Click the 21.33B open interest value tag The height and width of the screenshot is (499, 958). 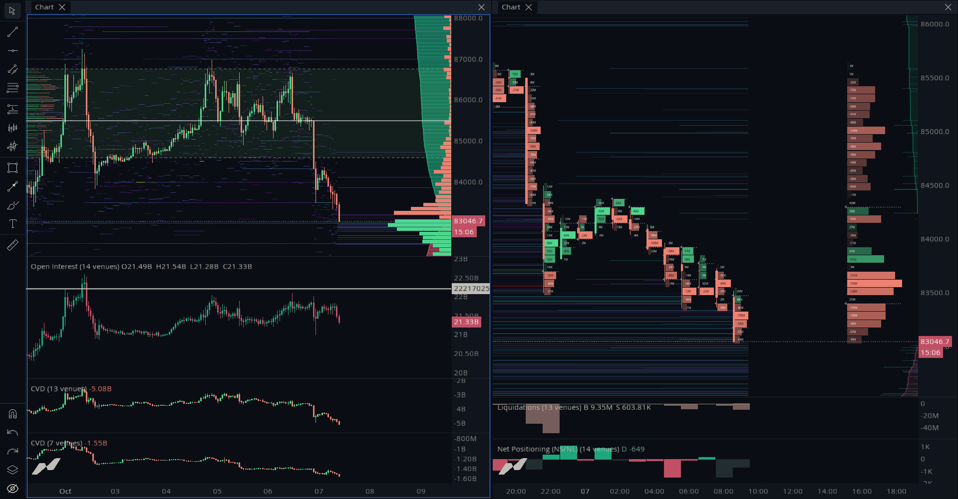(466, 322)
